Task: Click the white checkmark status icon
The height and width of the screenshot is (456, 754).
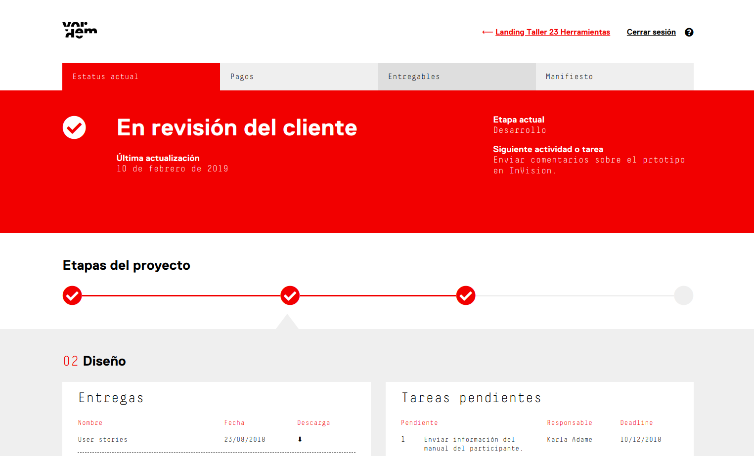Action: (74, 127)
